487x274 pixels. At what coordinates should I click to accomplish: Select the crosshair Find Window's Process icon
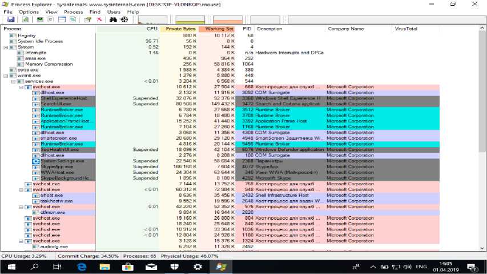pos(124,19)
